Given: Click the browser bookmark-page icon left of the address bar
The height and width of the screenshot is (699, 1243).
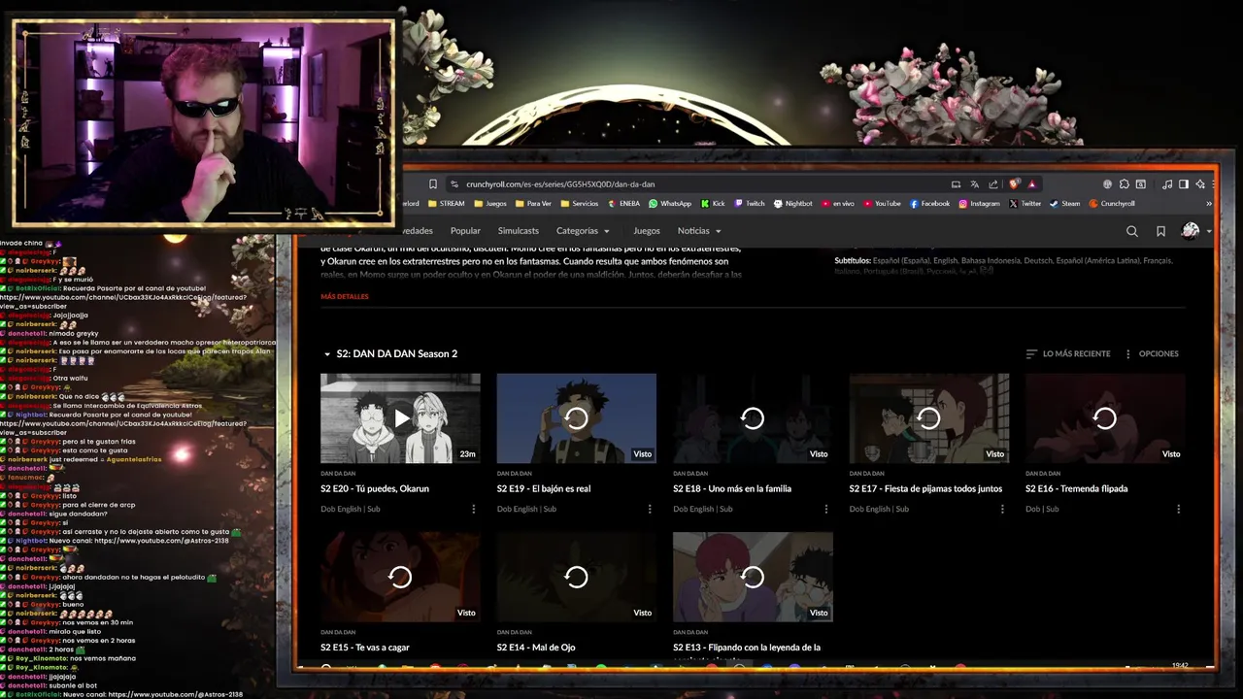Looking at the screenshot, I should click(x=432, y=184).
